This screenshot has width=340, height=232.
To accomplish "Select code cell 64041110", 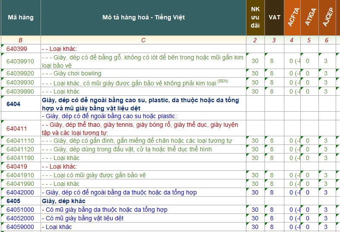I will point(20,141).
